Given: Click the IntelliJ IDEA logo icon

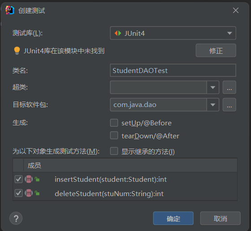Looking at the screenshot, I should click(x=10, y=10).
